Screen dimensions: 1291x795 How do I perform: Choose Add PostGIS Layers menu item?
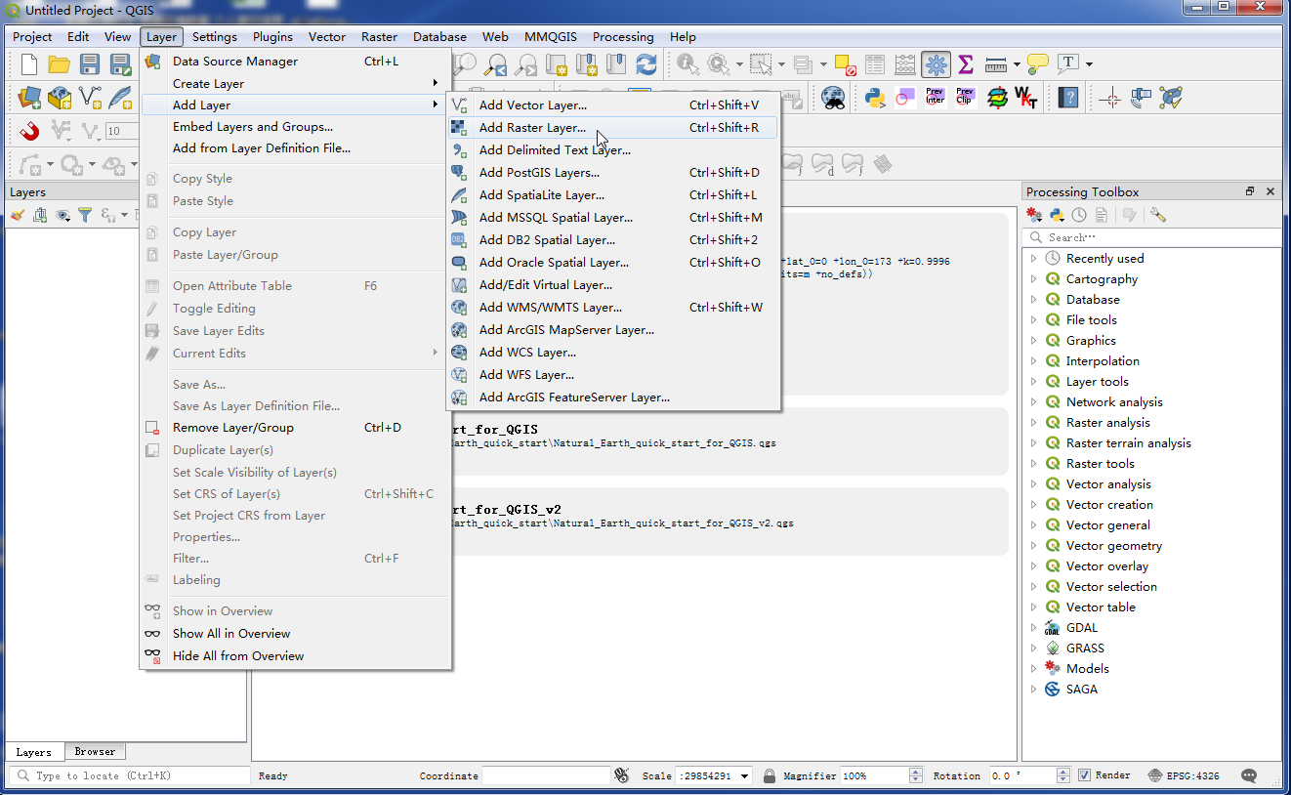[613, 173]
